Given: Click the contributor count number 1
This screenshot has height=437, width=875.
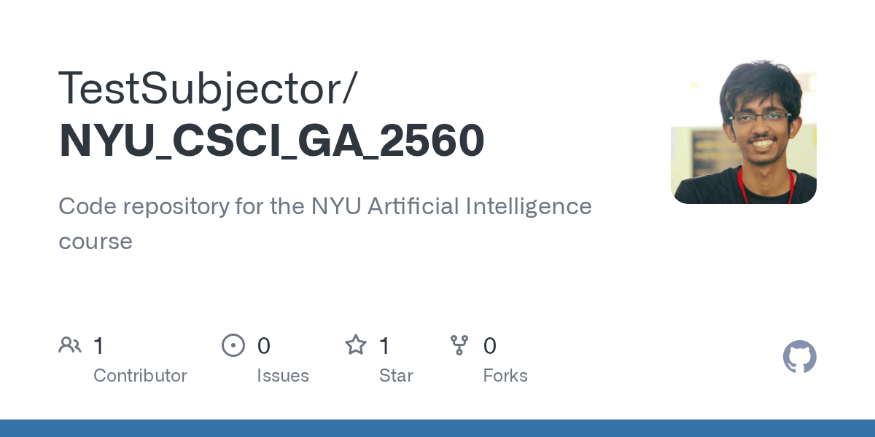Looking at the screenshot, I should pos(98,346).
